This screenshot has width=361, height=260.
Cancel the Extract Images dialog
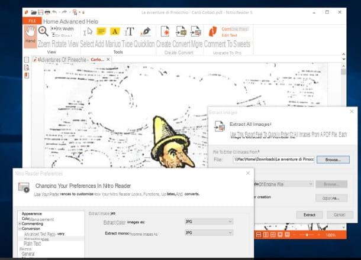[340, 215]
